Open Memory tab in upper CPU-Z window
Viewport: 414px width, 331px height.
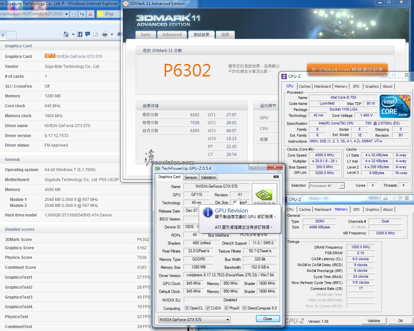point(341,86)
